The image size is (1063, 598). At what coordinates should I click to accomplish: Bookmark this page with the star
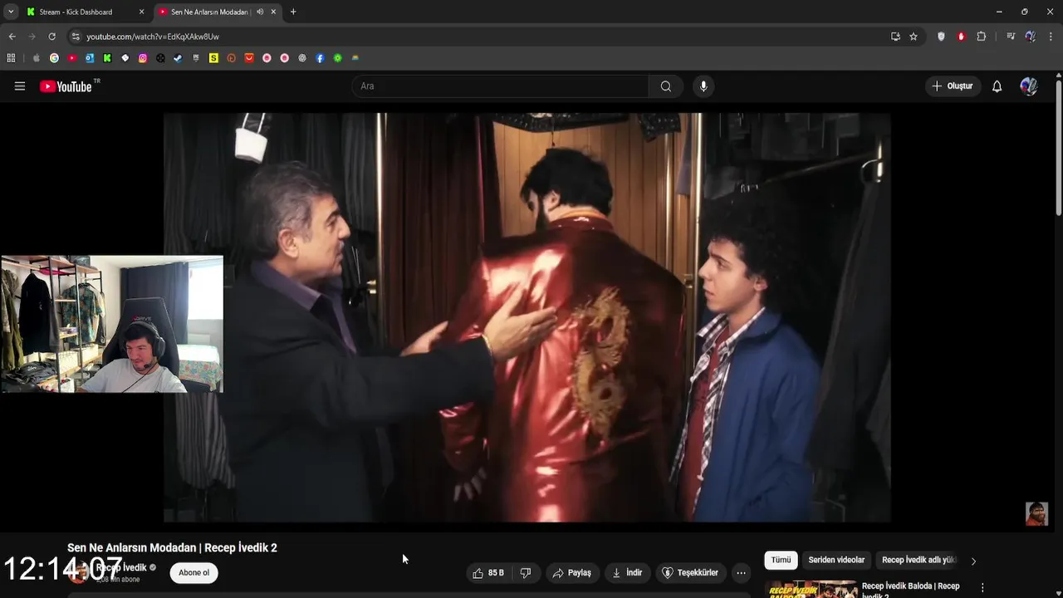click(x=914, y=37)
